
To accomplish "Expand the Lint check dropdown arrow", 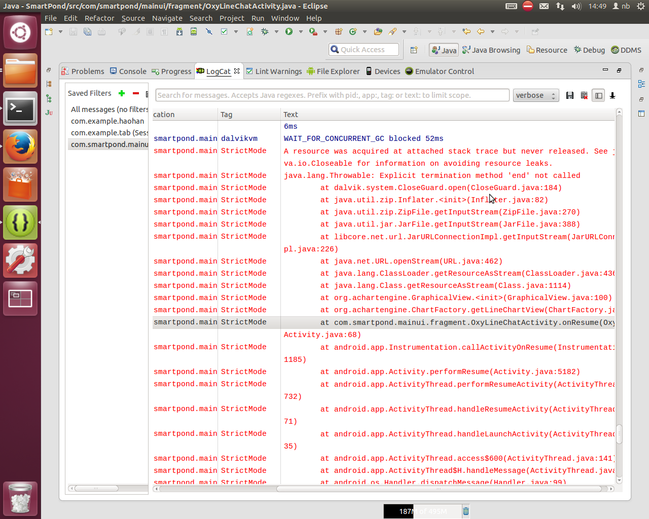I will [x=236, y=31].
